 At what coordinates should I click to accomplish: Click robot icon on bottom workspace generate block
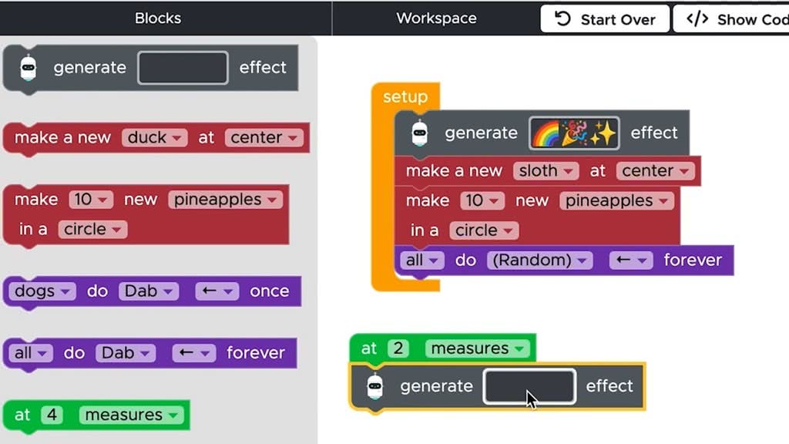click(375, 386)
